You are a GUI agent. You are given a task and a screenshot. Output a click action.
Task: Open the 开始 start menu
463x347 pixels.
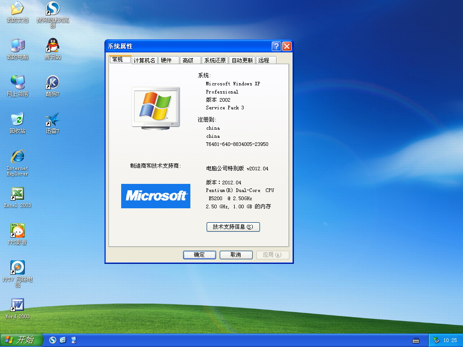[x=21, y=340]
